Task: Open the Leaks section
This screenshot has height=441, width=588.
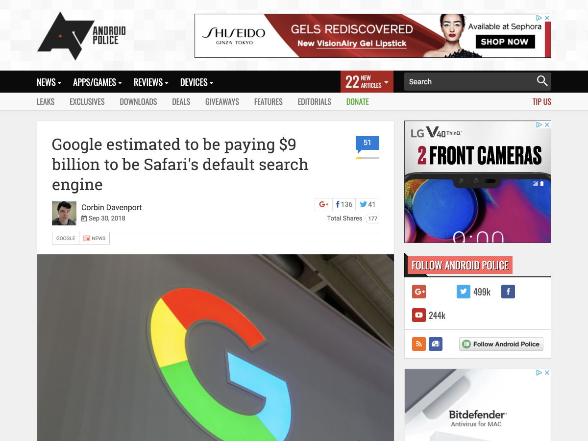Action: click(46, 101)
